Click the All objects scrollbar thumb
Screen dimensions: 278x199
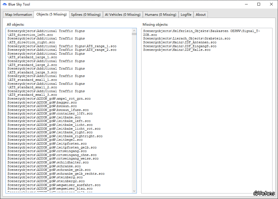tap(134, 34)
